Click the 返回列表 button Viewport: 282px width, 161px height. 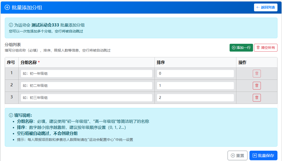point(265,7)
